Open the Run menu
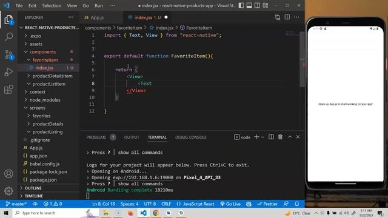388x218 pixels. 98,5
